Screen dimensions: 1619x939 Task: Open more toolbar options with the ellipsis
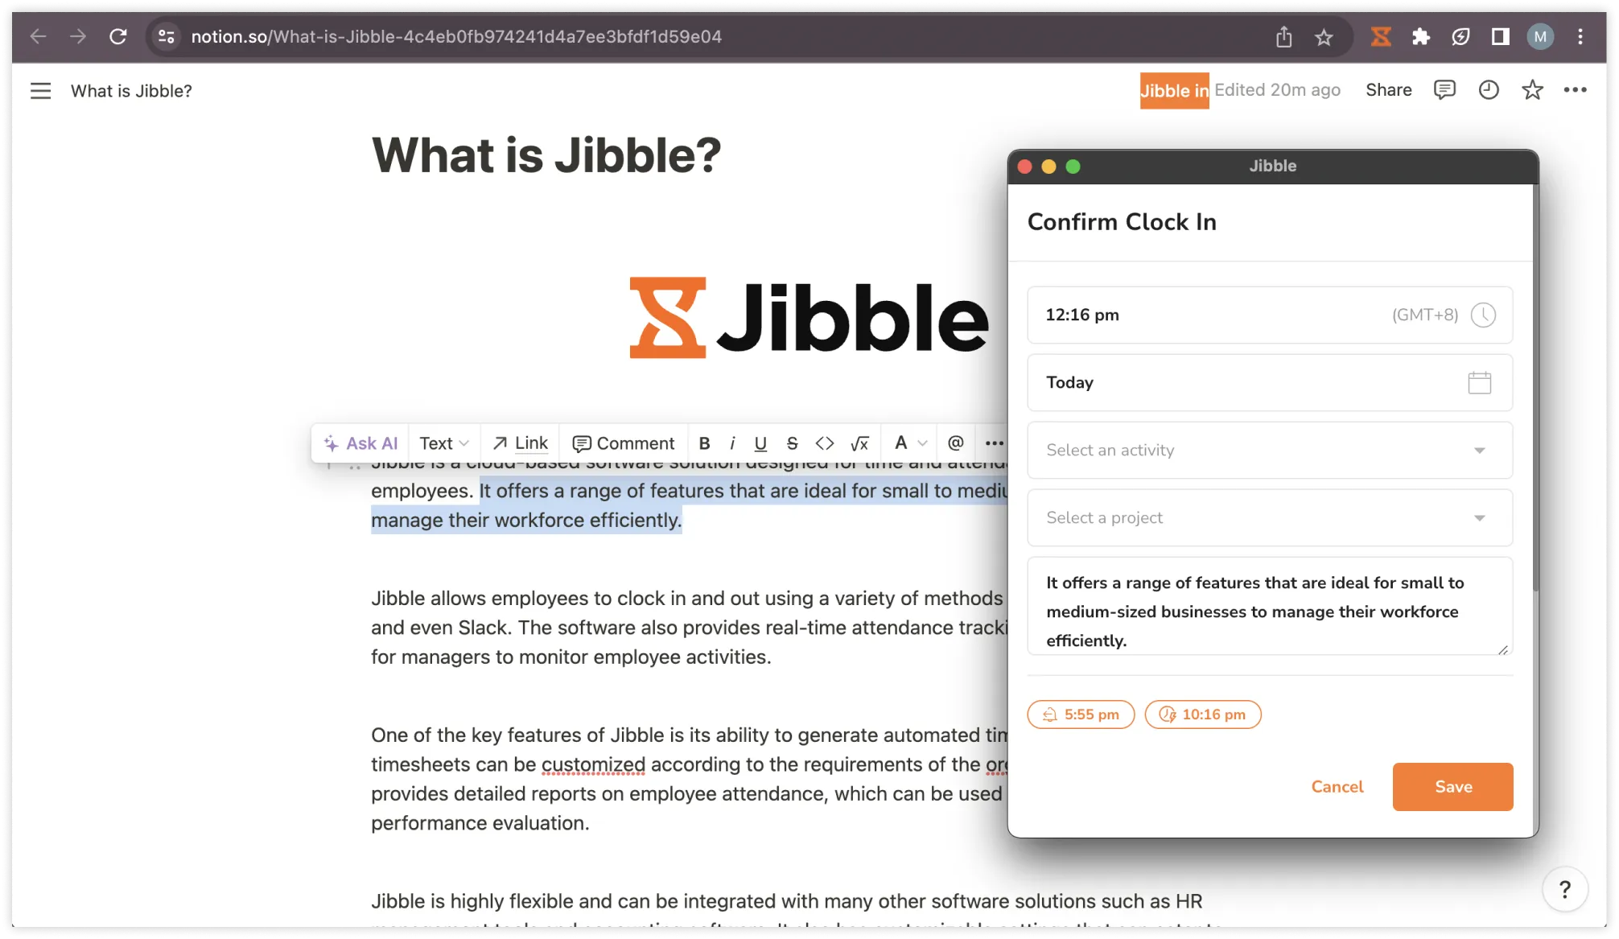(995, 443)
